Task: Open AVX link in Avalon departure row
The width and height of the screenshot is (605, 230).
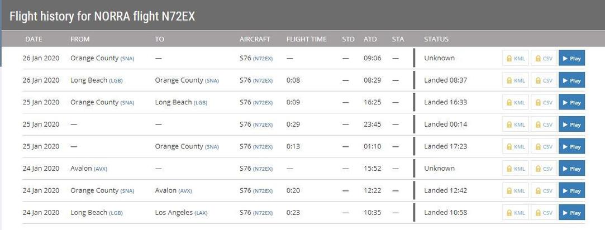Action: click(x=101, y=169)
